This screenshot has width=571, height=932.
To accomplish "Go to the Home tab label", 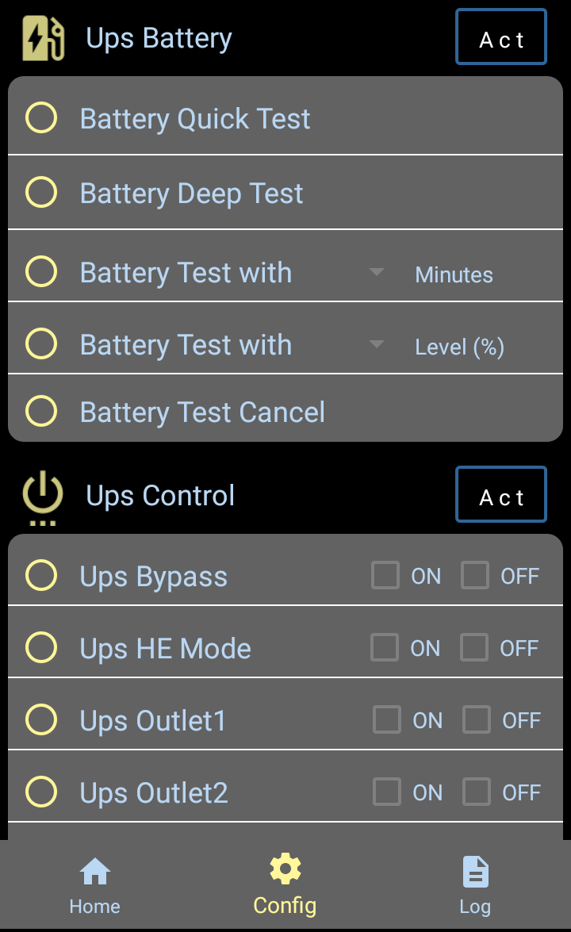I will tap(95, 907).
